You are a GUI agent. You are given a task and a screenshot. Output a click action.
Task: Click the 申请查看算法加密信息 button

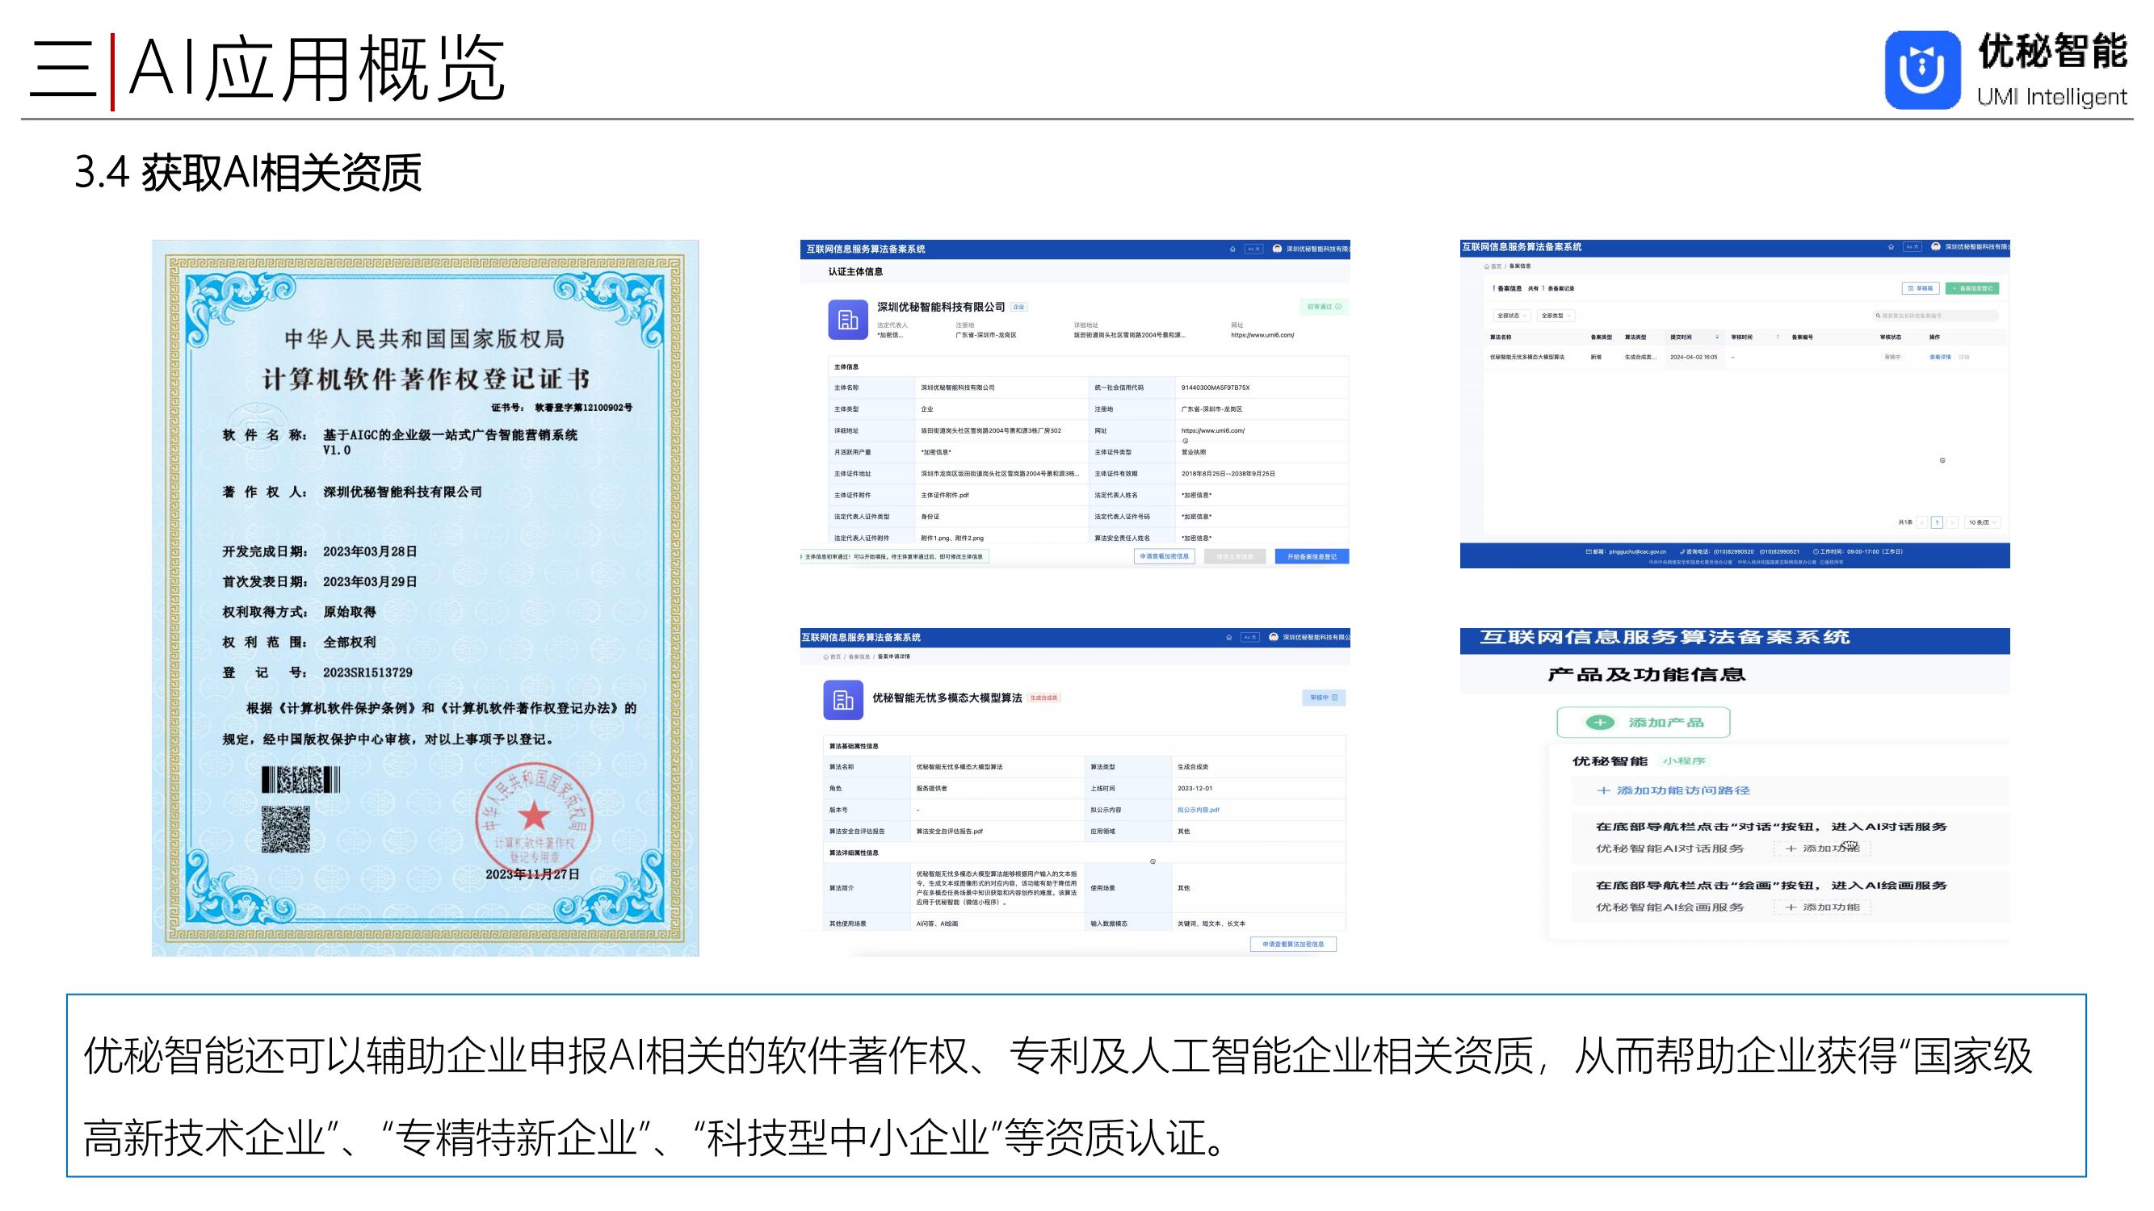(1293, 945)
